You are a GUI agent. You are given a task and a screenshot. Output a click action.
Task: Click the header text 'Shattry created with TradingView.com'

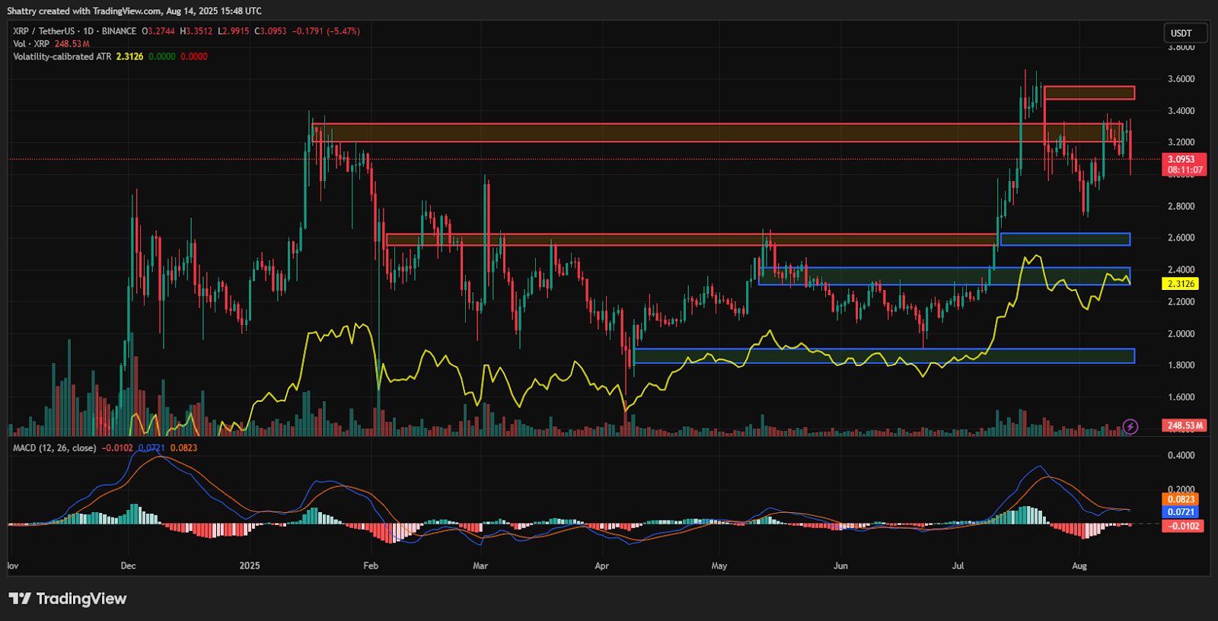84,11
